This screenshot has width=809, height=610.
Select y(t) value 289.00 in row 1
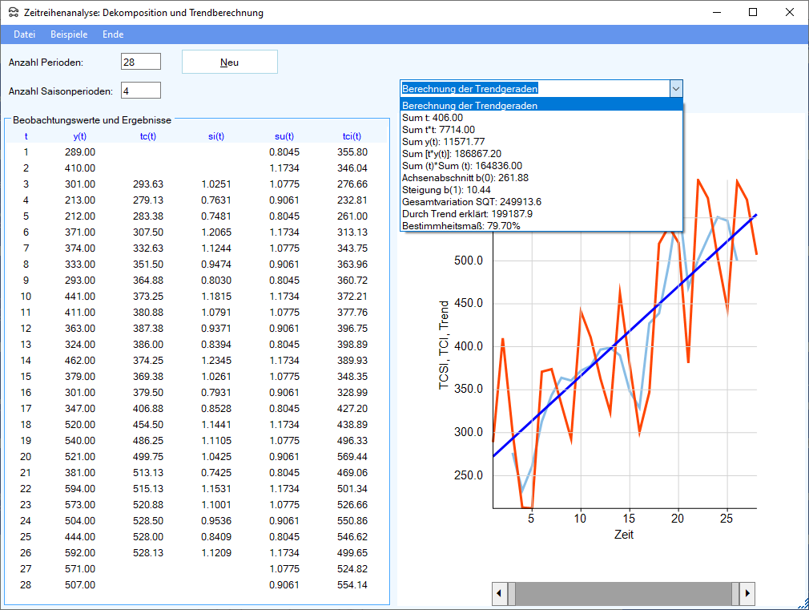click(x=79, y=151)
